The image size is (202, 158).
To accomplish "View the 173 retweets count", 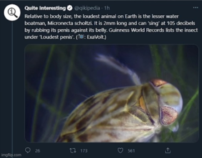I will pos(84,151).
